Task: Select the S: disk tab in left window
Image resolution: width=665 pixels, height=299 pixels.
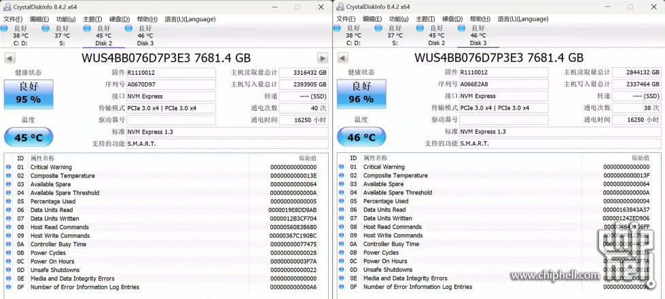Action: [62, 35]
